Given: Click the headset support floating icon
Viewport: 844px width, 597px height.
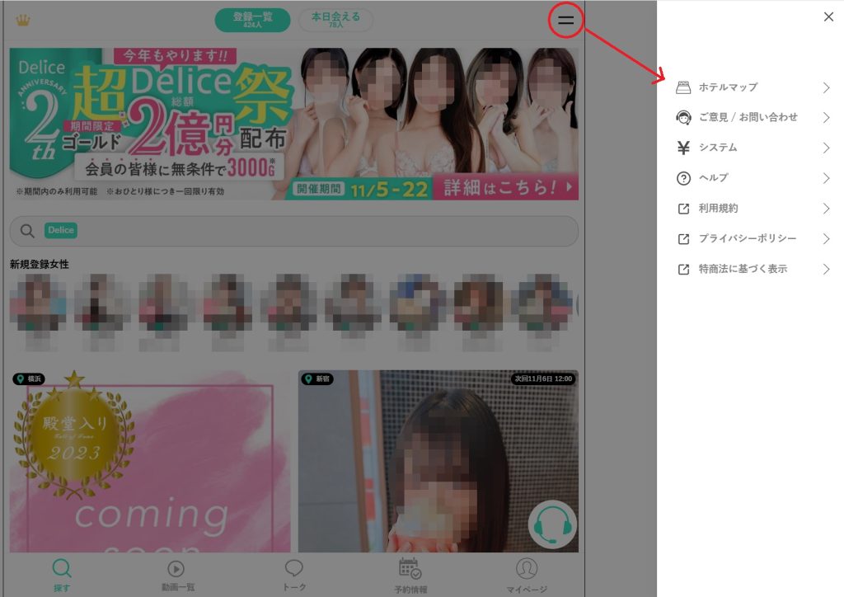Looking at the screenshot, I should (x=551, y=524).
